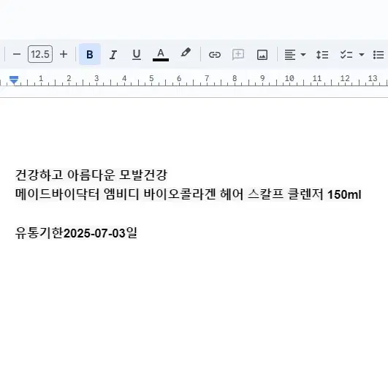
Task: Click the text alignment icon
Action: (x=290, y=55)
